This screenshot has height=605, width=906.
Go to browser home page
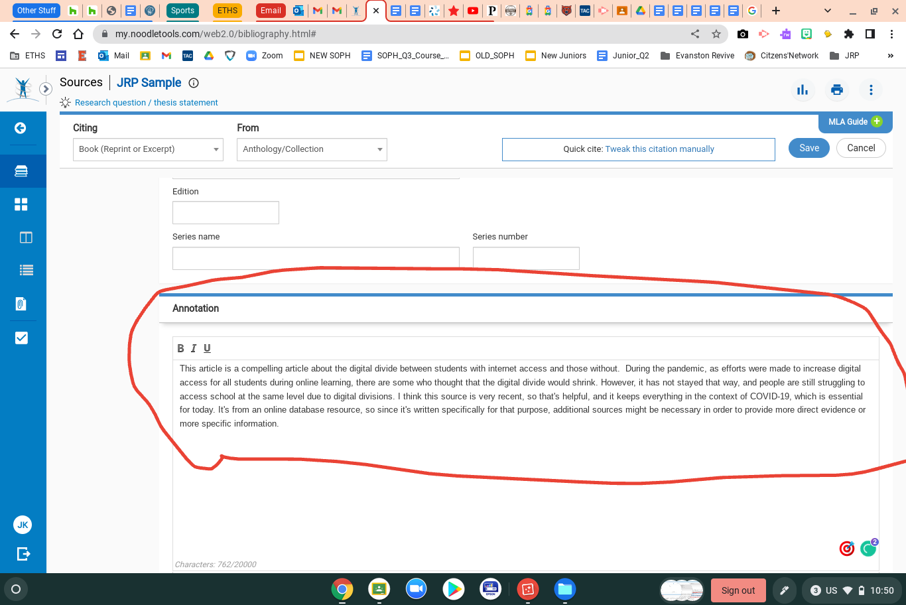click(78, 34)
